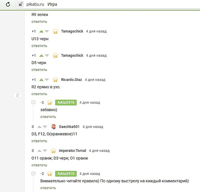Collapse the "Внимательно читайте правила" reply thread
Screen dimensions: 200x192
[33, 173]
